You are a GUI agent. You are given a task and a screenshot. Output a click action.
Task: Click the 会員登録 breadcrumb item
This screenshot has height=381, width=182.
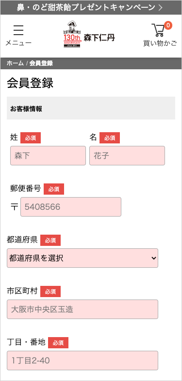click(x=41, y=63)
